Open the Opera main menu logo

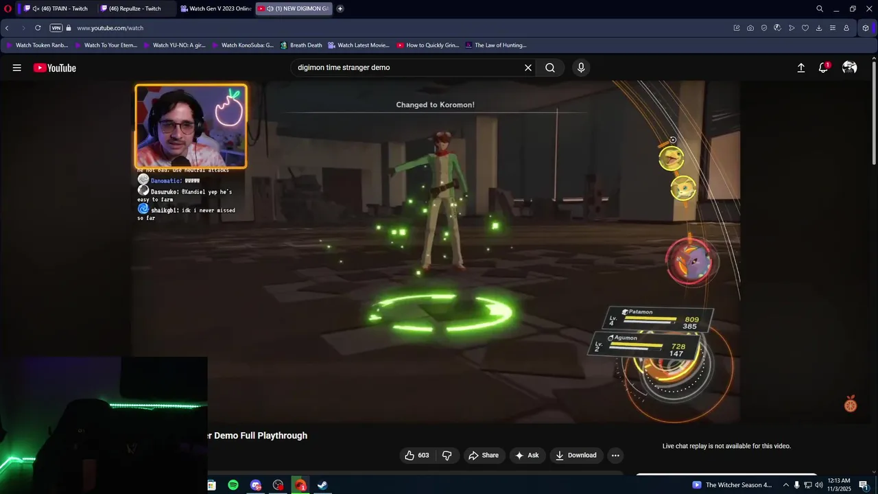pyautogui.click(x=8, y=9)
